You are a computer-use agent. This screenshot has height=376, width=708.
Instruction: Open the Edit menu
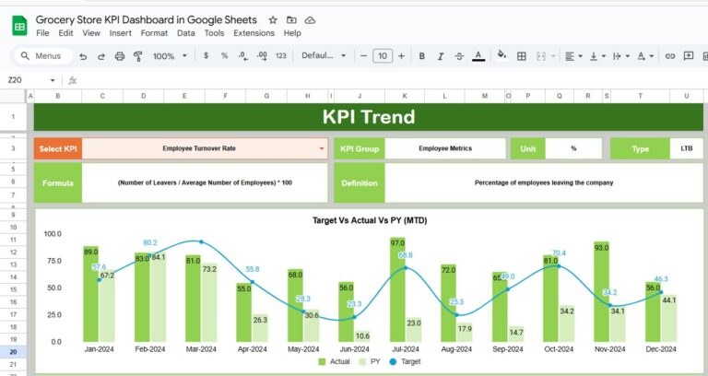pos(65,33)
